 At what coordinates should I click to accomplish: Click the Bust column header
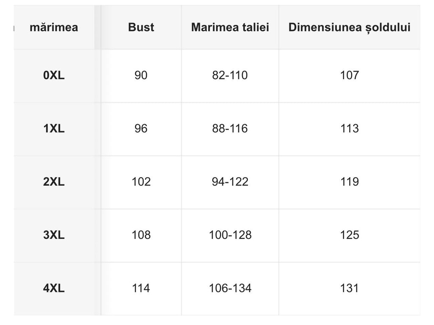point(141,28)
